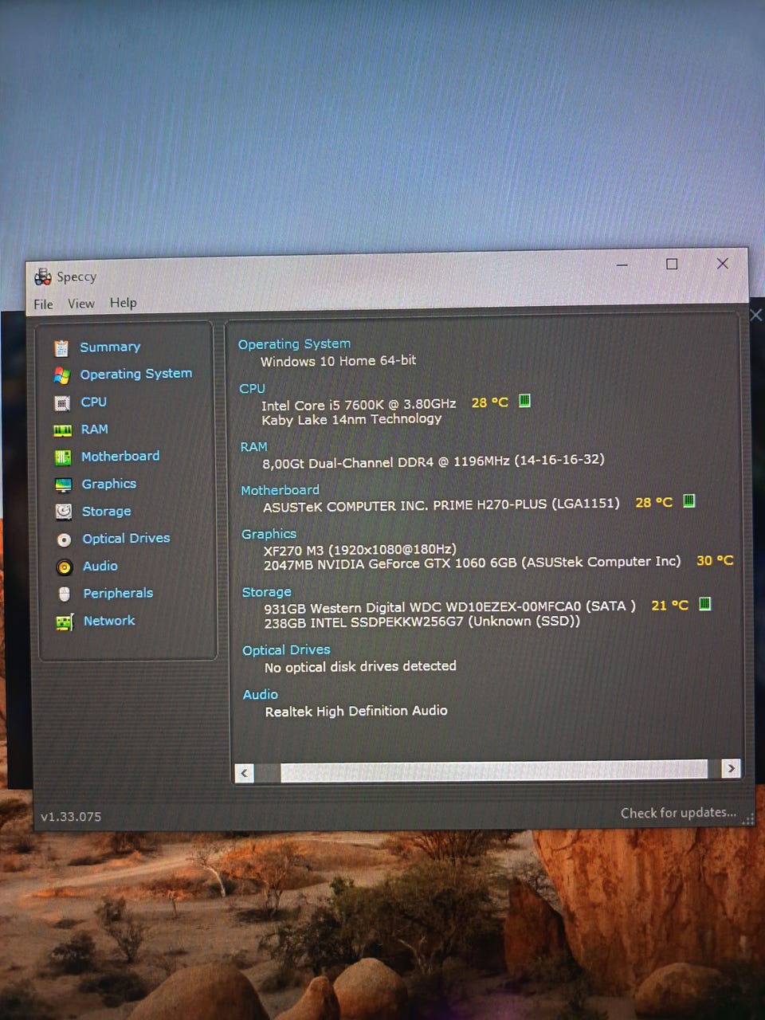Click the RAM module icon in sidebar
The height and width of the screenshot is (1020, 765).
coord(62,430)
